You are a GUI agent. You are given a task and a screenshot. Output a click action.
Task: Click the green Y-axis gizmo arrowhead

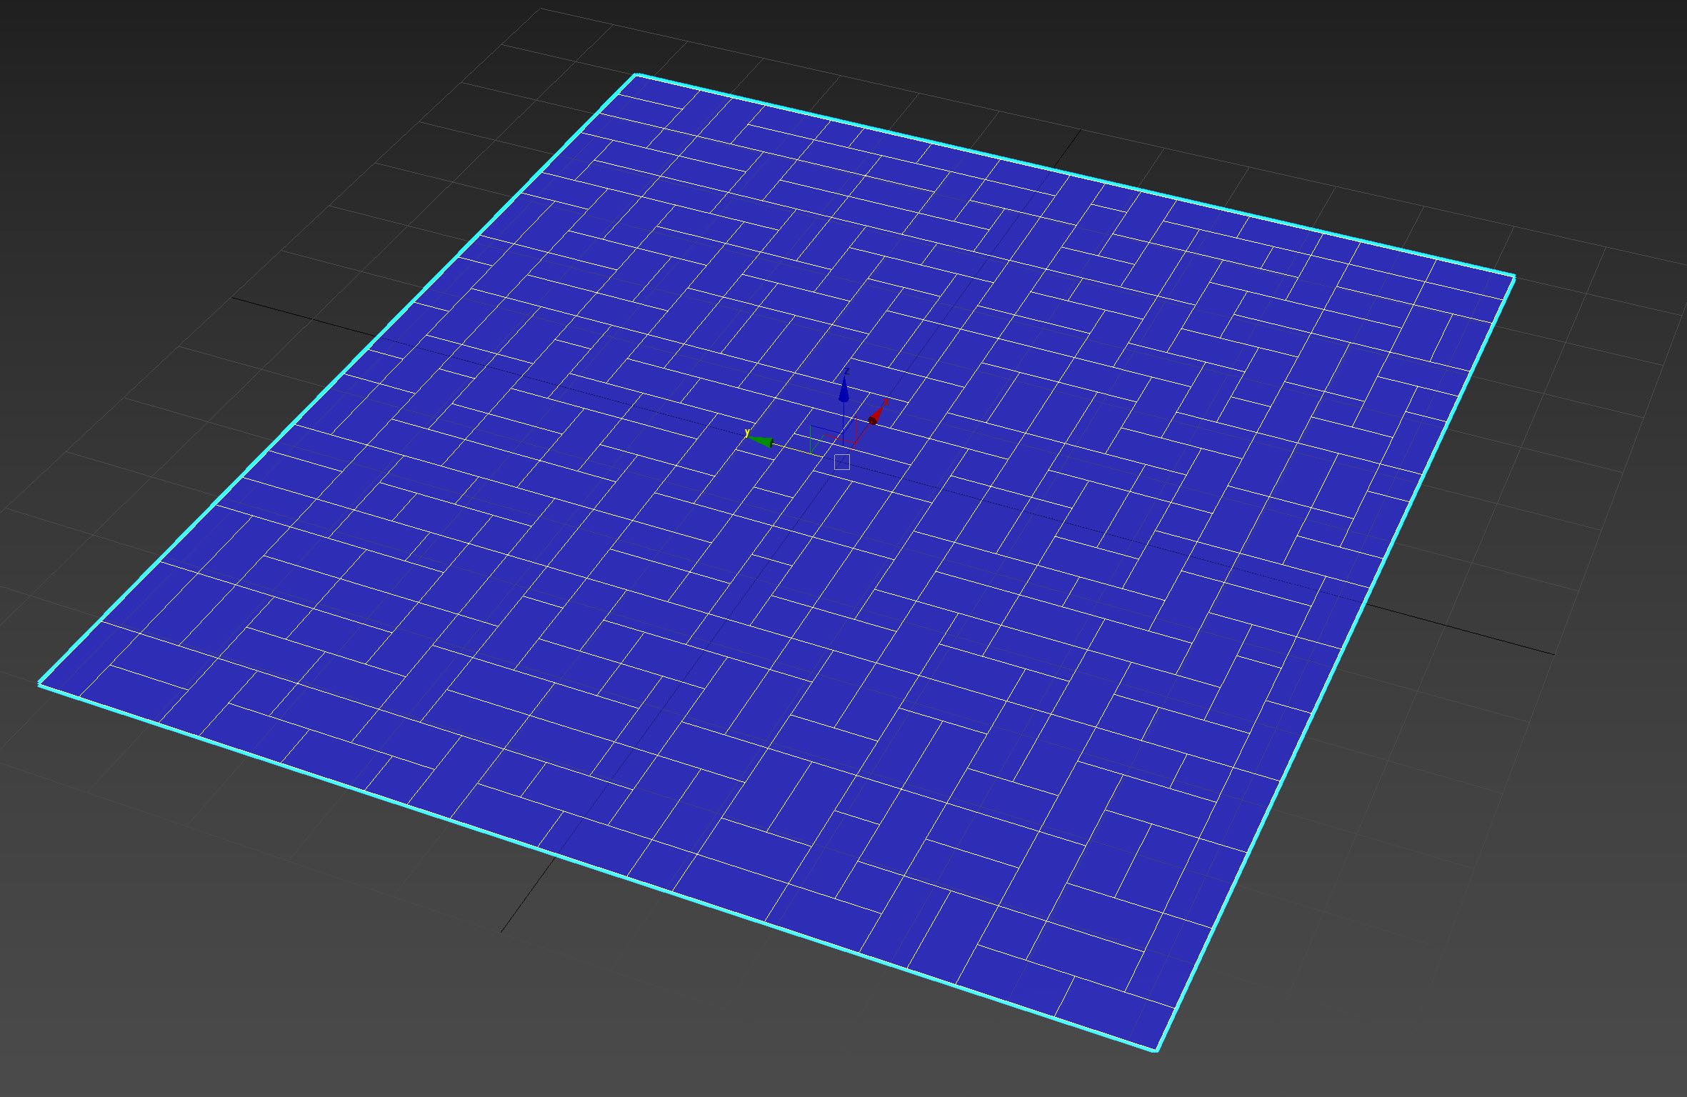(762, 441)
